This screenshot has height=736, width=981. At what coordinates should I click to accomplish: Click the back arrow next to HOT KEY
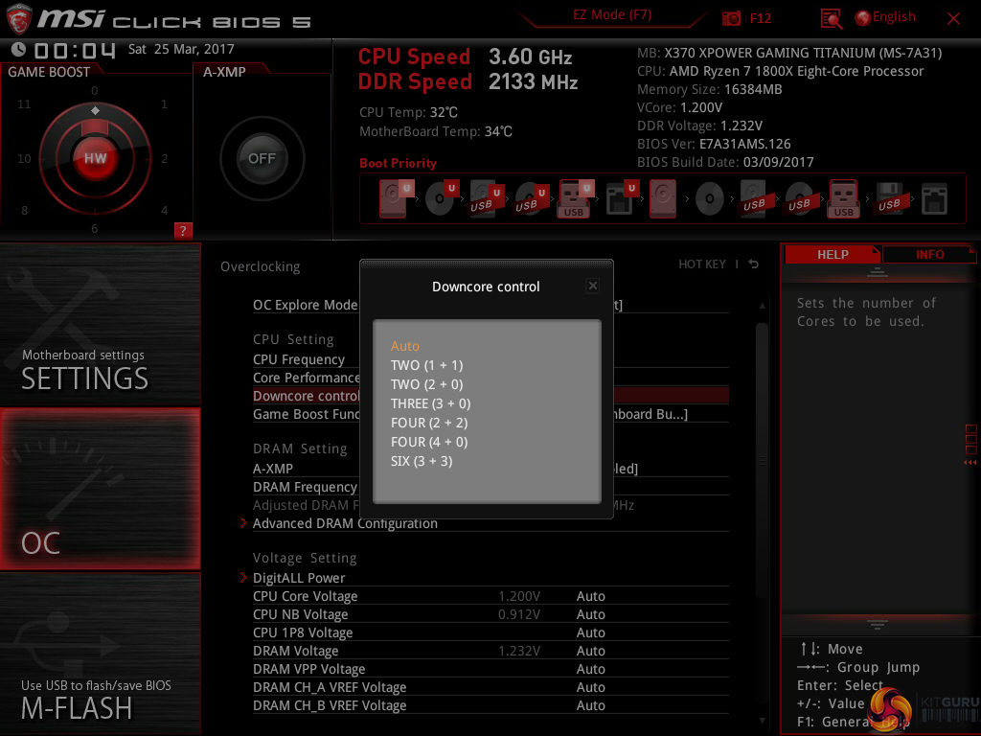(x=754, y=264)
